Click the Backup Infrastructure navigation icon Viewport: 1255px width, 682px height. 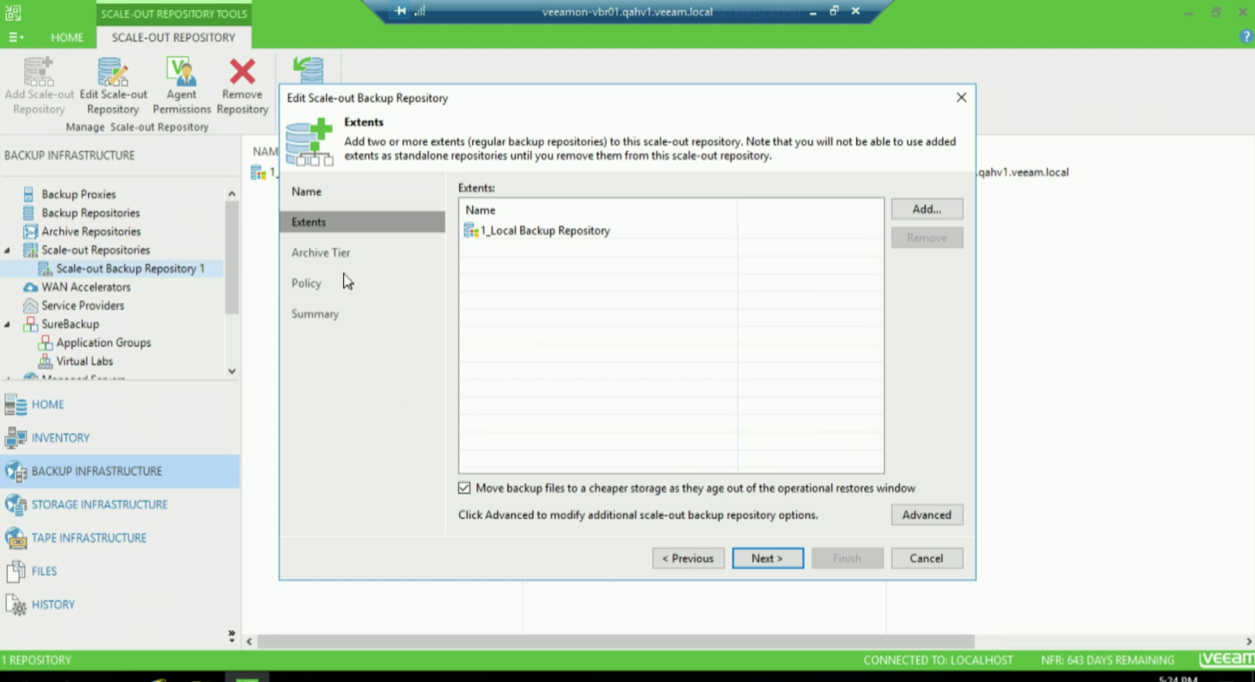point(15,471)
